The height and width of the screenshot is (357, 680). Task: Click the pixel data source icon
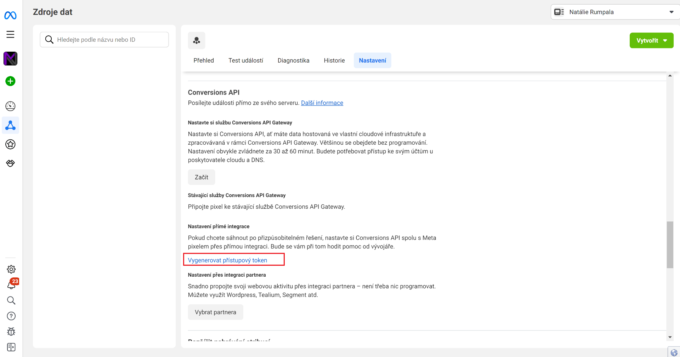(197, 40)
